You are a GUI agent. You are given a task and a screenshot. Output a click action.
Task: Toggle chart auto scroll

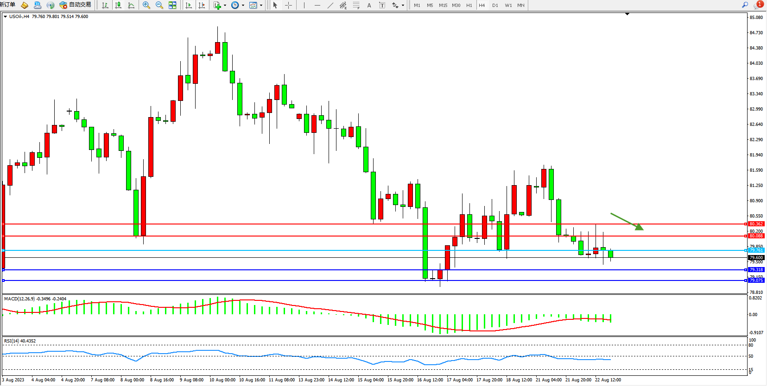tap(189, 5)
